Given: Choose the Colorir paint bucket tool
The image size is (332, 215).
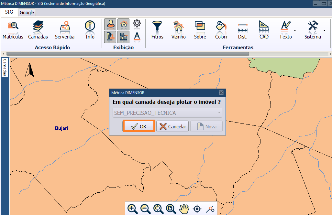Looking at the screenshot, I should tap(221, 30).
